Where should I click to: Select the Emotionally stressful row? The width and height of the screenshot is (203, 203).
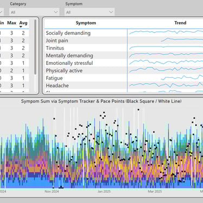(123, 63)
